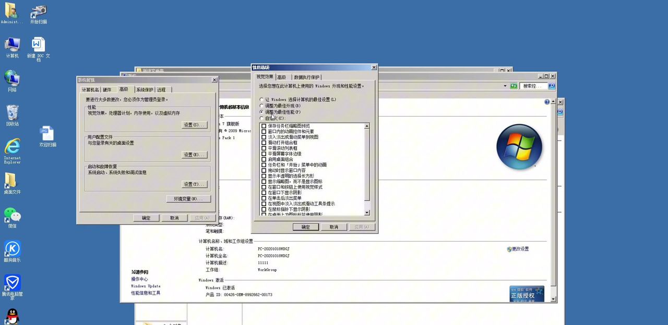Switch to 计算机名 tab in System Properties
Image resolution: width=668 pixels, height=325 pixels.
tap(90, 90)
